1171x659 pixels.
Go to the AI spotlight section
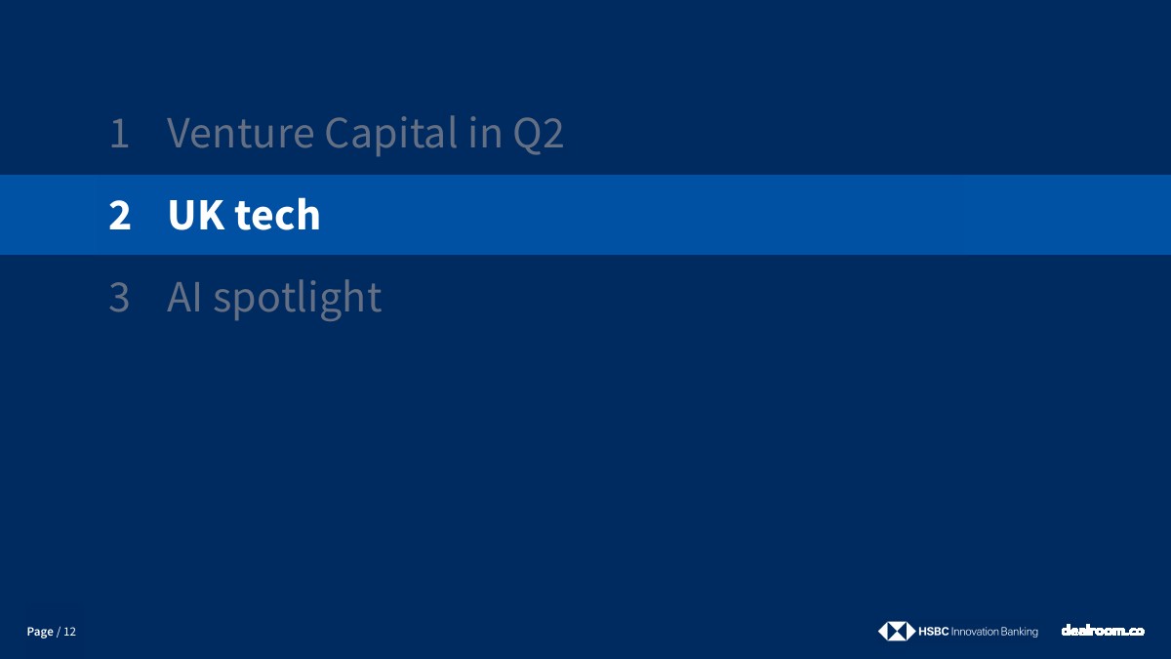(x=273, y=297)
